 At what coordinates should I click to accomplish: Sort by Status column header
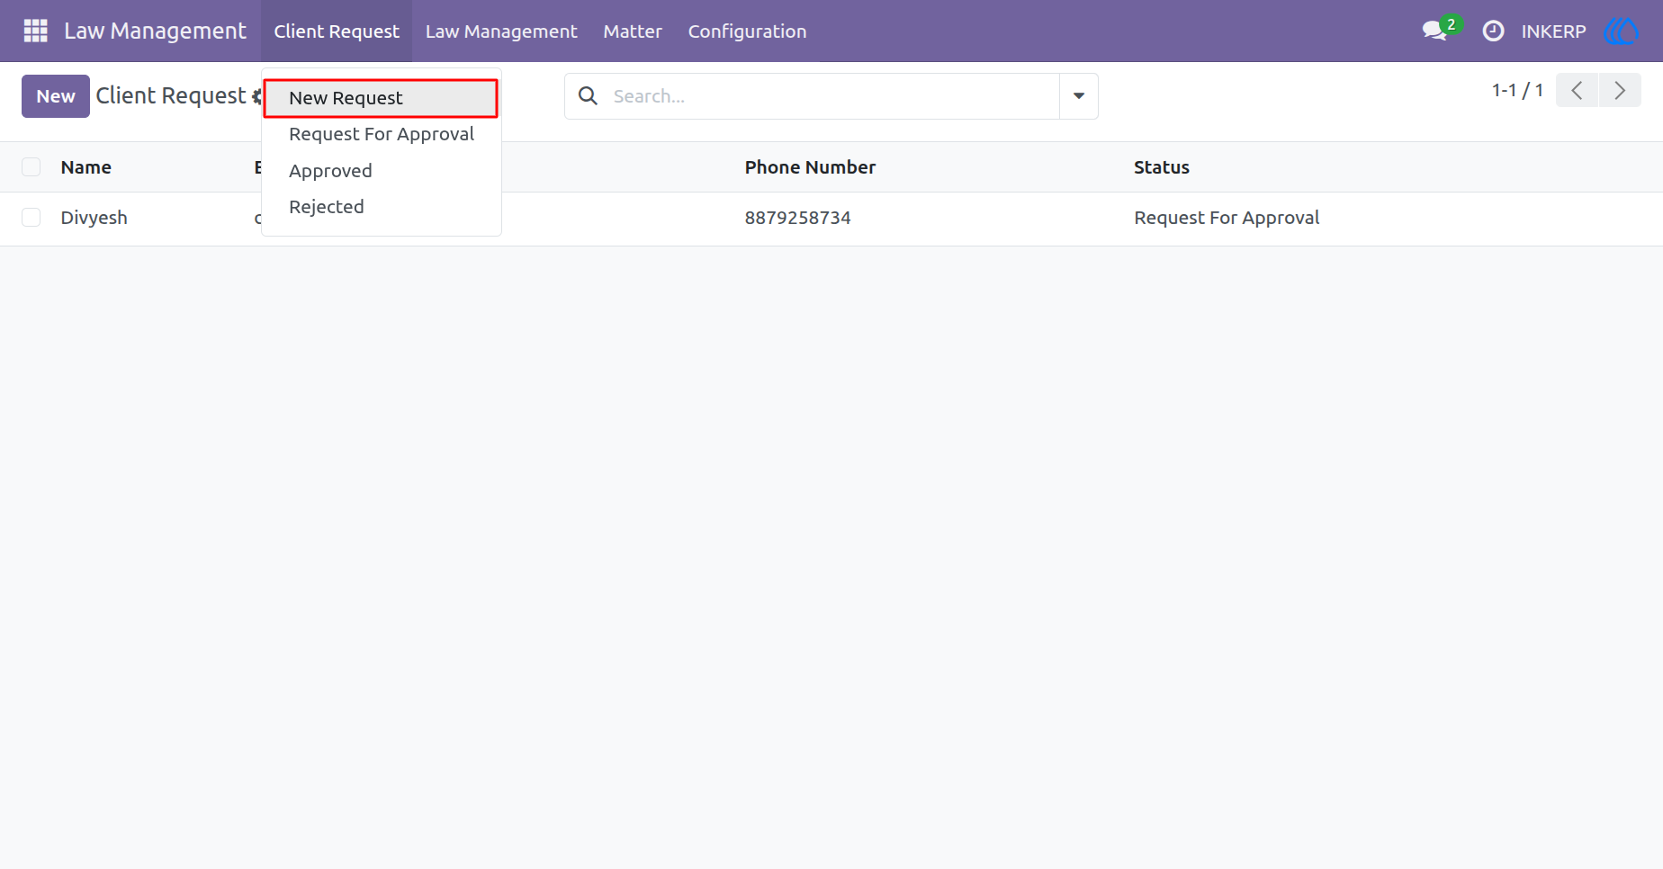1161,167
